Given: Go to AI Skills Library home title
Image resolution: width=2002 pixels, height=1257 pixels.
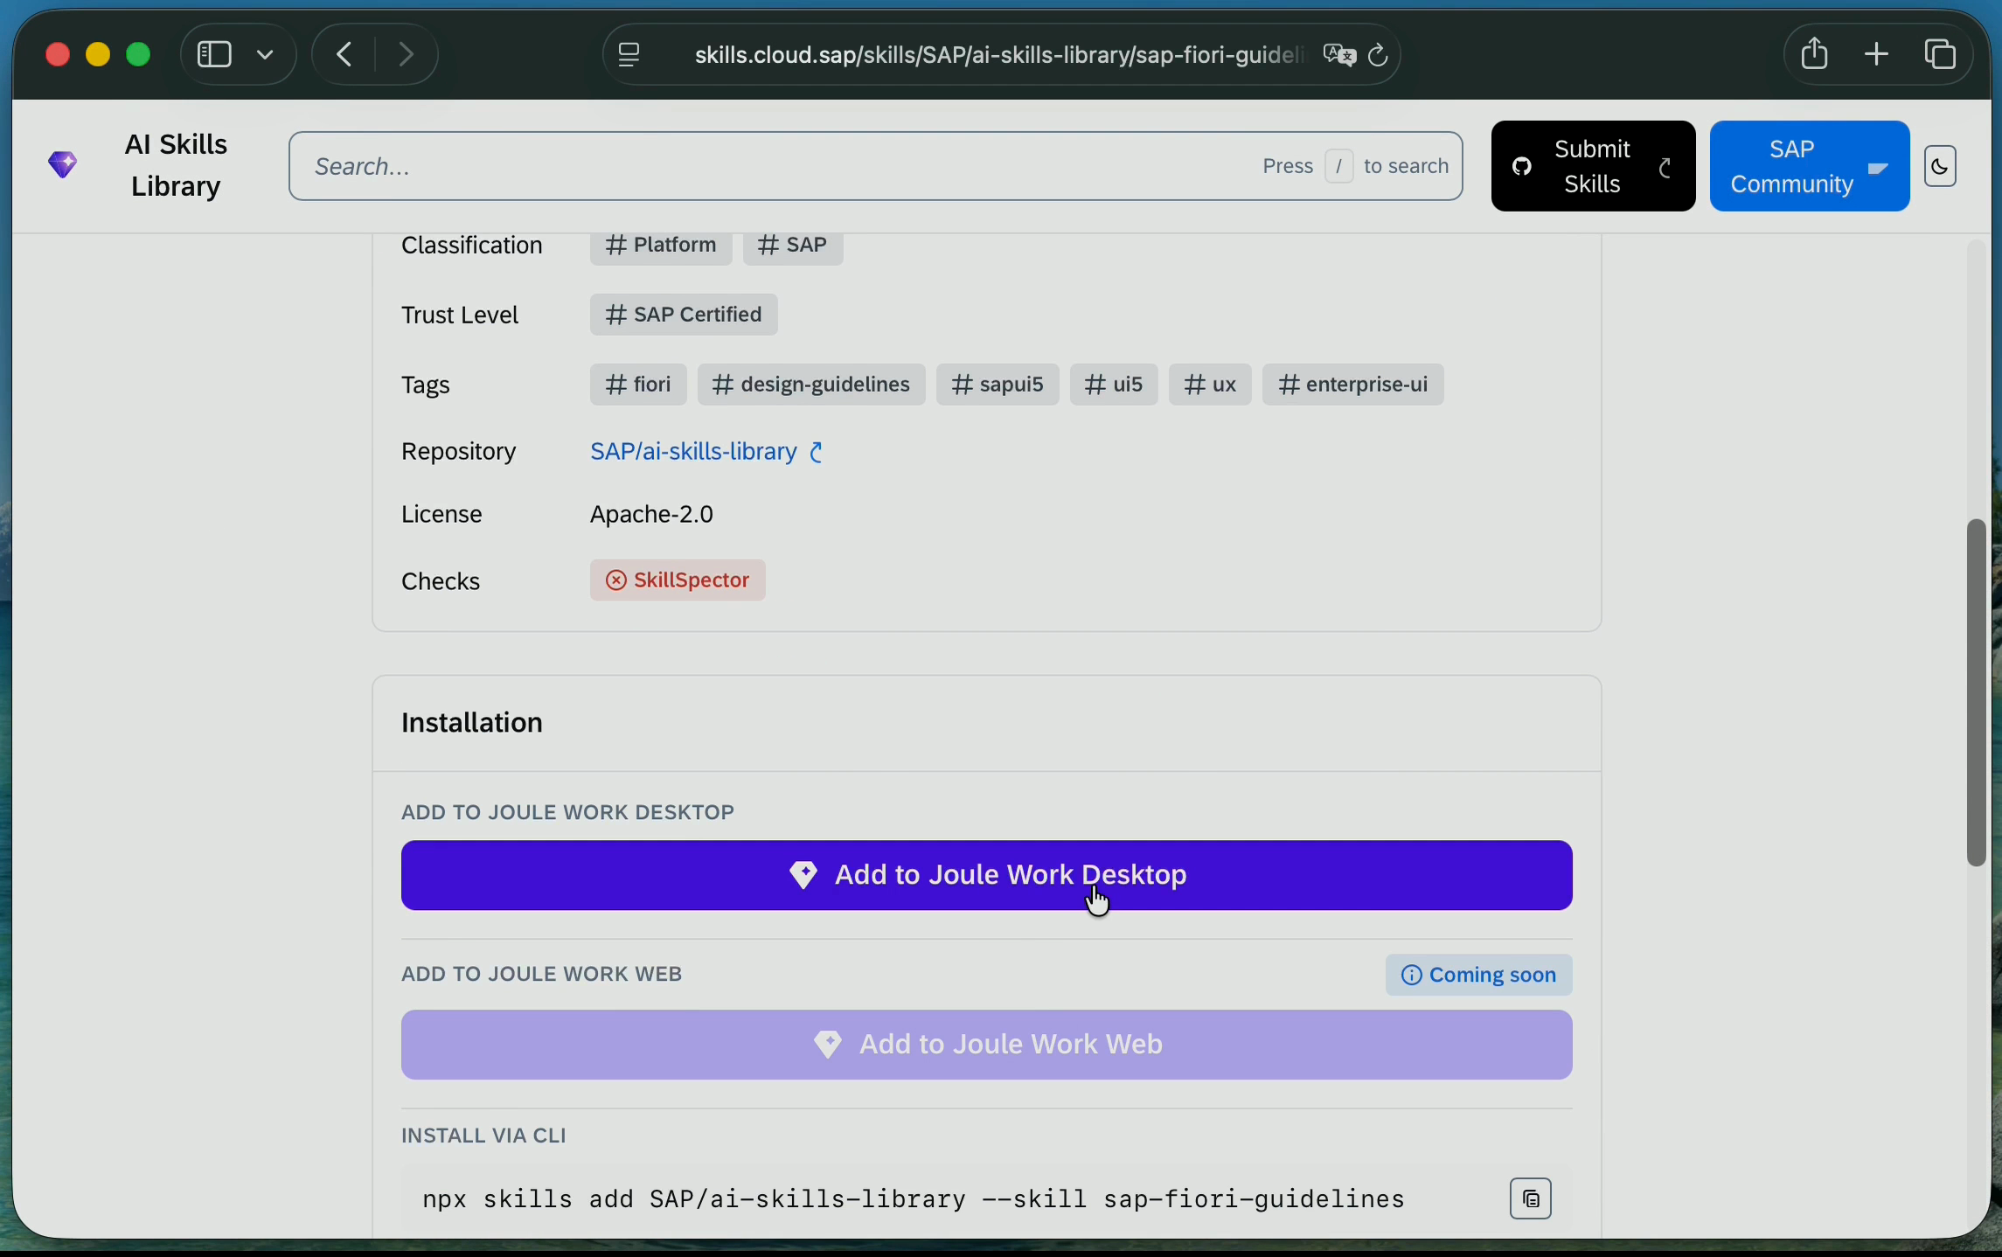Looking at the screenshot, I should (176, 165).
